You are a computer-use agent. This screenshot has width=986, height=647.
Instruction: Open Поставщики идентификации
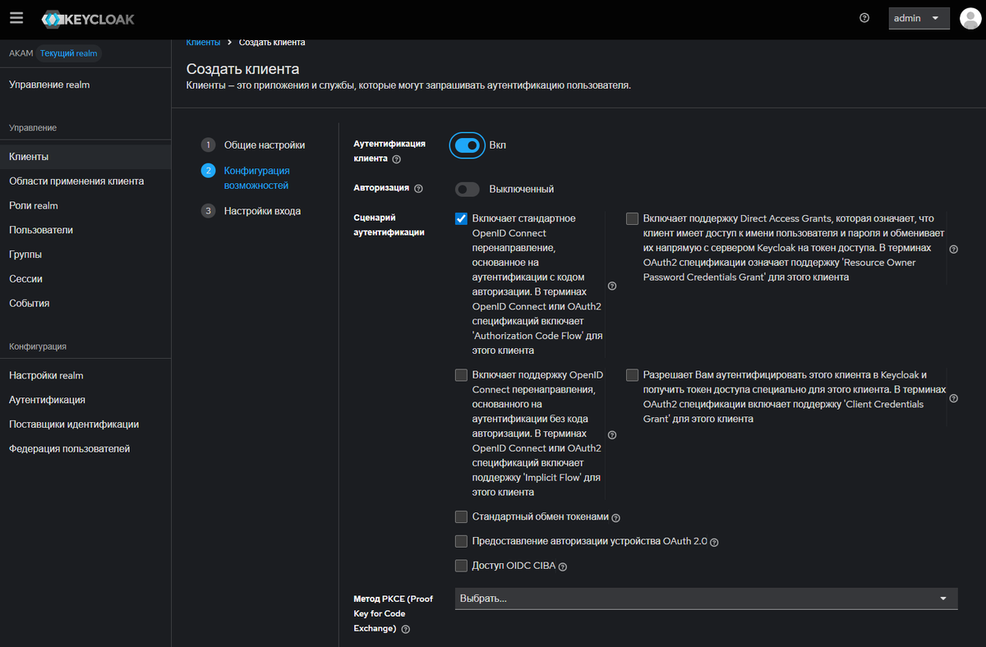[85, 424]
